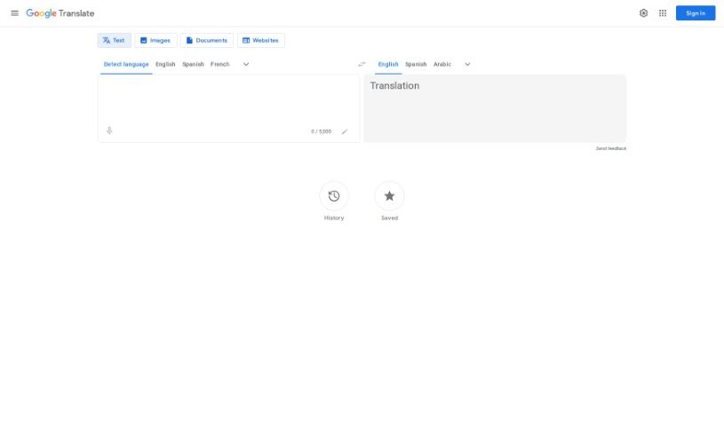Select the Text translation mode
The width and height of the screenshot is (724, 426).
tap(114, 41)
